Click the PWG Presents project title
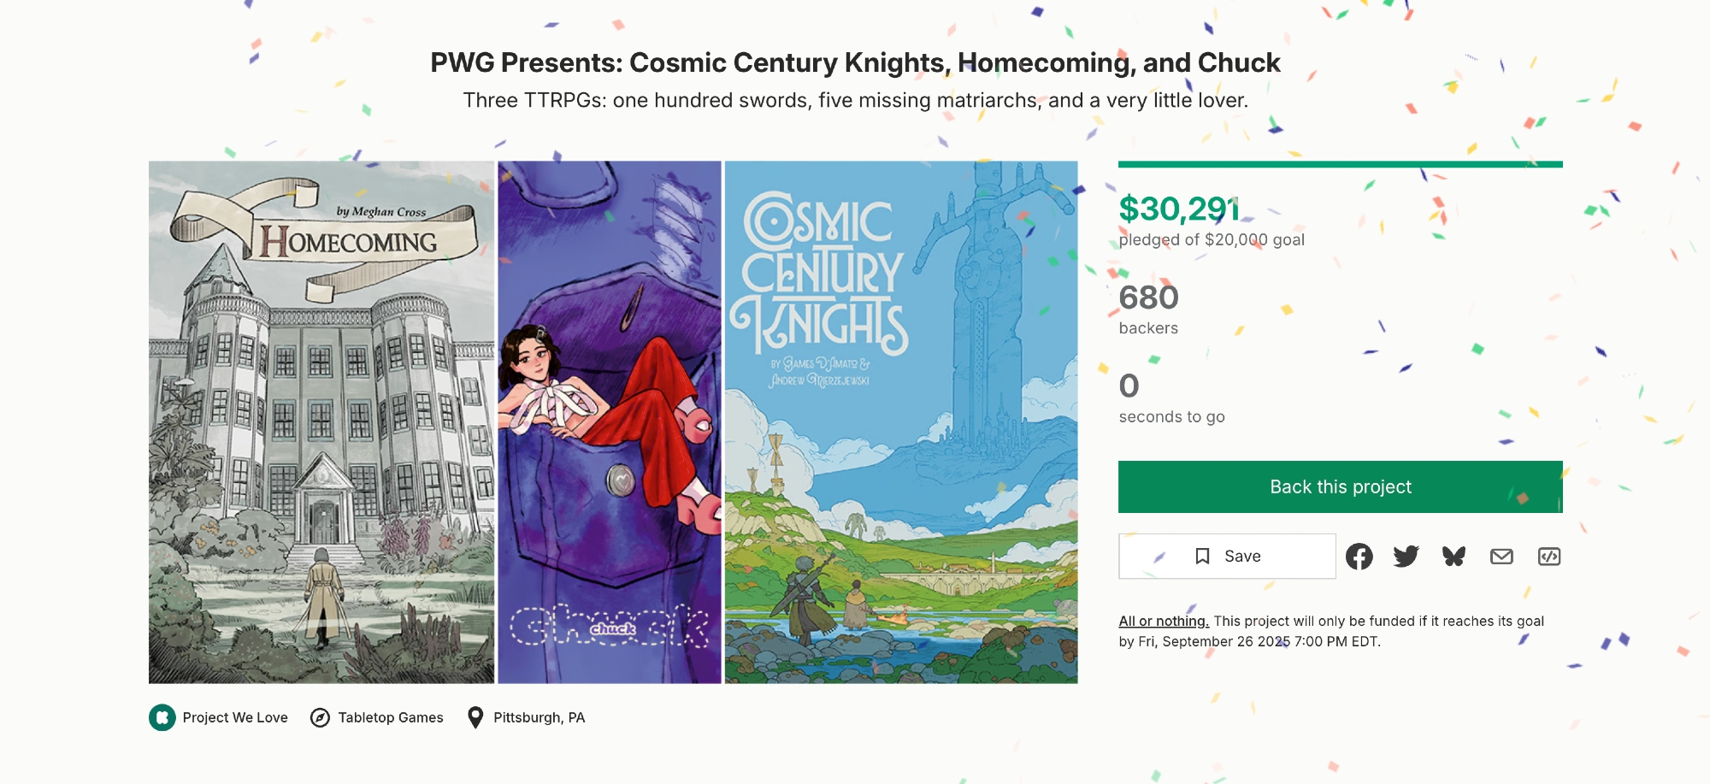 [855, 62]
